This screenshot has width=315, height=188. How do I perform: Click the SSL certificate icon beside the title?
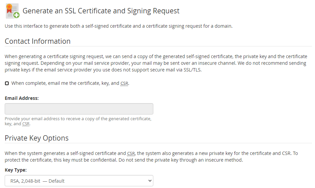[x=12, y=11]
